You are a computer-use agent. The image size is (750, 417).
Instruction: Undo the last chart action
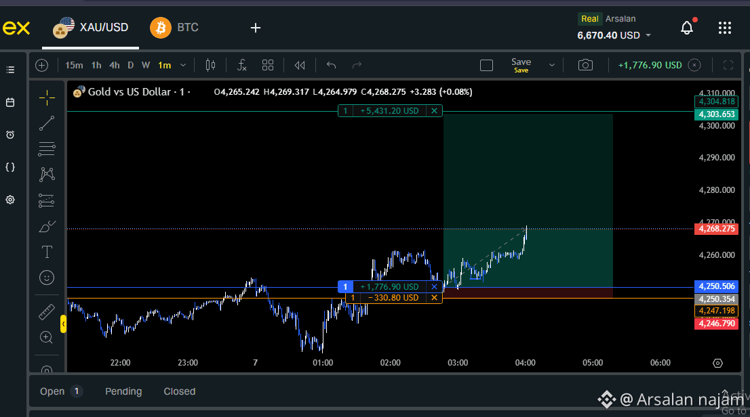pos(331,66)
